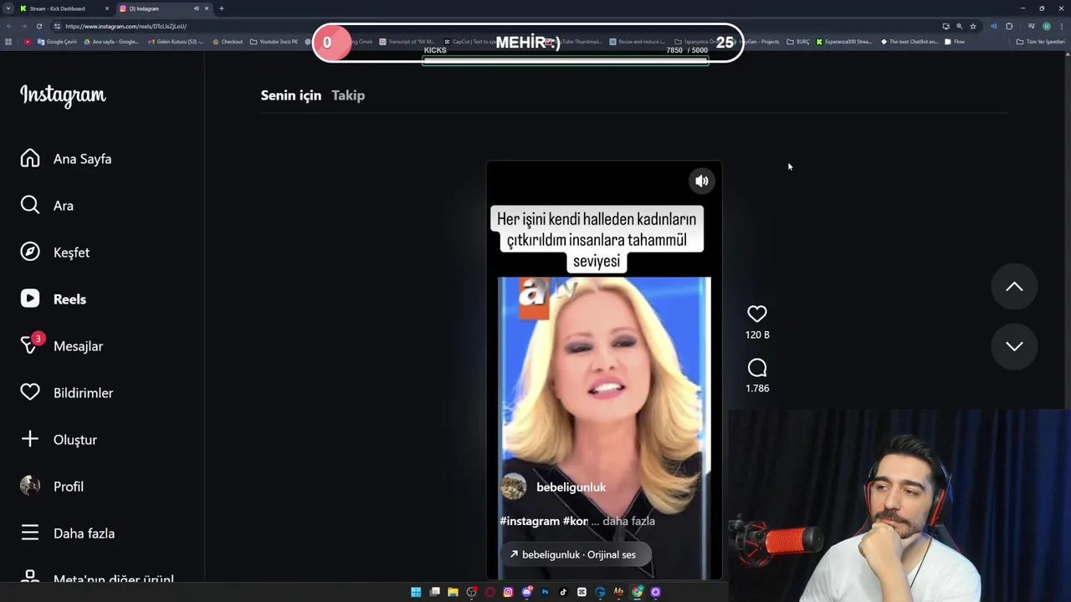Open the Extensions puzzle icon
This screenshot has width=1071, height=602.
tap(1009, 26)
